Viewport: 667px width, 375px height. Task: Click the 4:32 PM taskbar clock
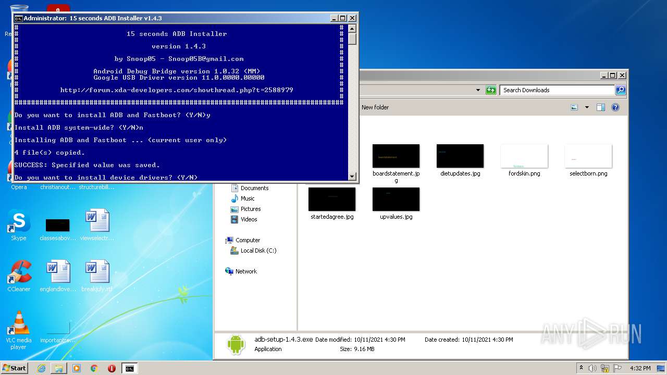(640, 368)
